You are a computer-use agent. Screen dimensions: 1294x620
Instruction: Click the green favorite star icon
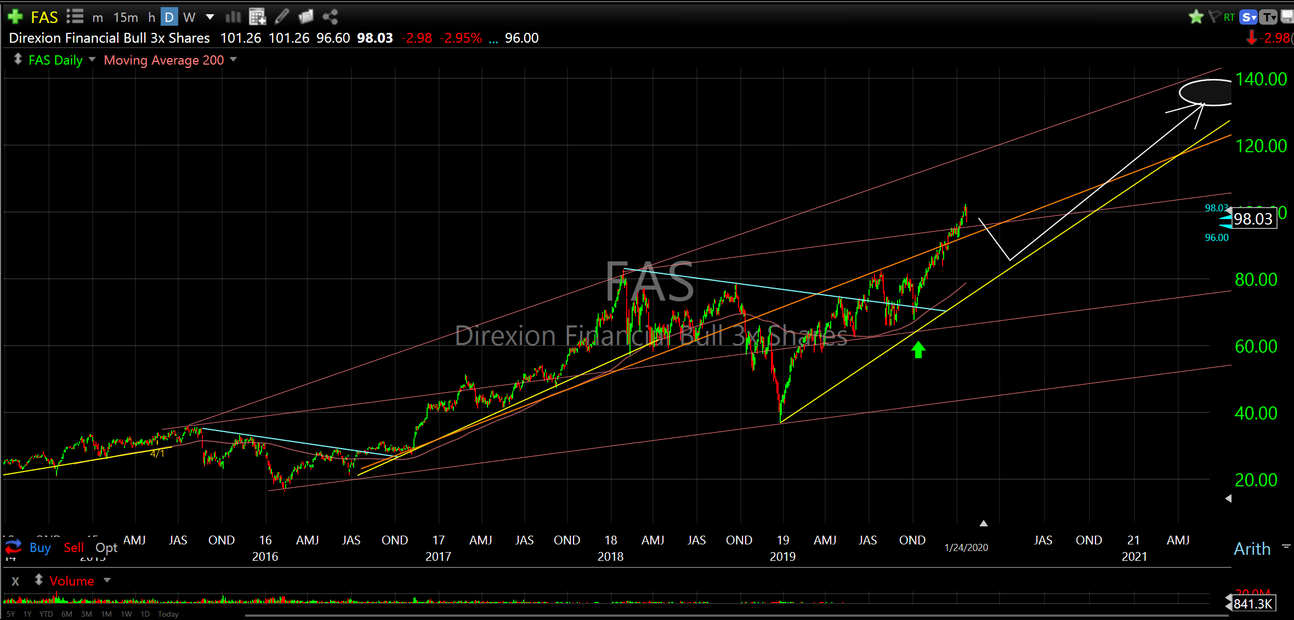point(1196,17)
